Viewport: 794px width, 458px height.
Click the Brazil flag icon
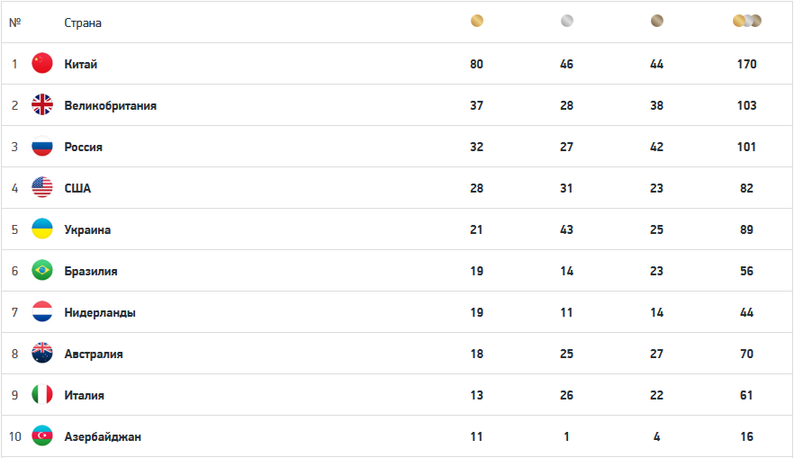click(42, 271)
